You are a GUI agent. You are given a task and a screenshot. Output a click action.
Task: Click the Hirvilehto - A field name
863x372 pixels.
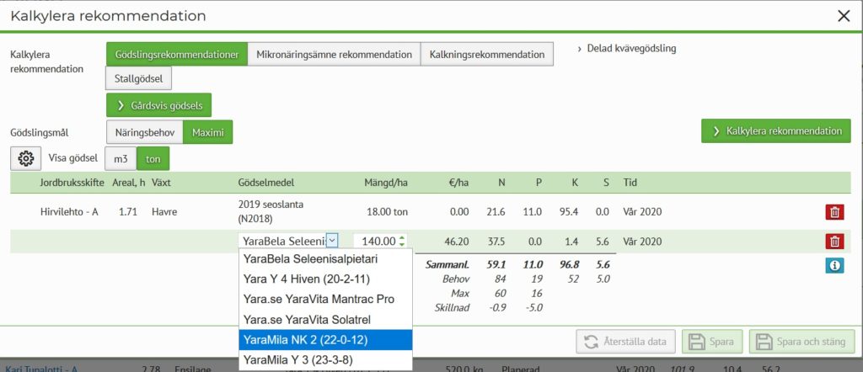69,211
